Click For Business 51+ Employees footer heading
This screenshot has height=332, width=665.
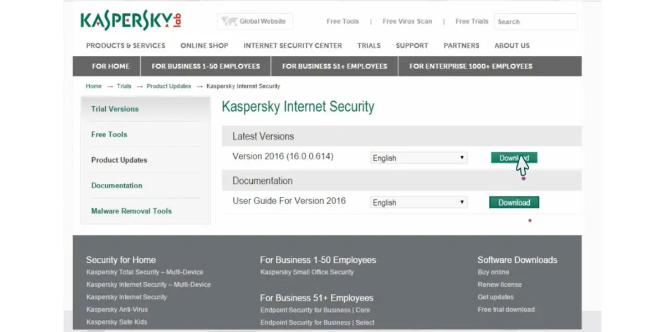pos(317,298)
